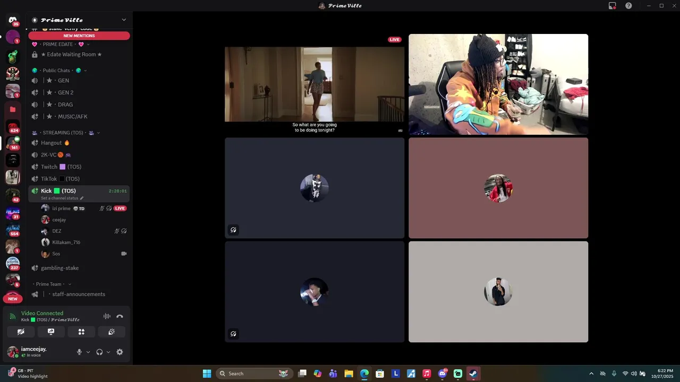This screenshot has width=680, height=382.
Task: Start sharing your screen
Action: tap(51, 332)
